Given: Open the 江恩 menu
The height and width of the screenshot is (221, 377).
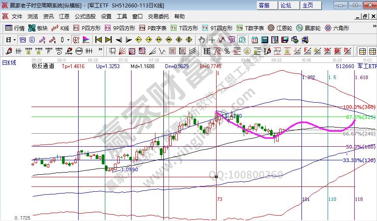Looking at the screenshot, I should click(x=64, y=16).
